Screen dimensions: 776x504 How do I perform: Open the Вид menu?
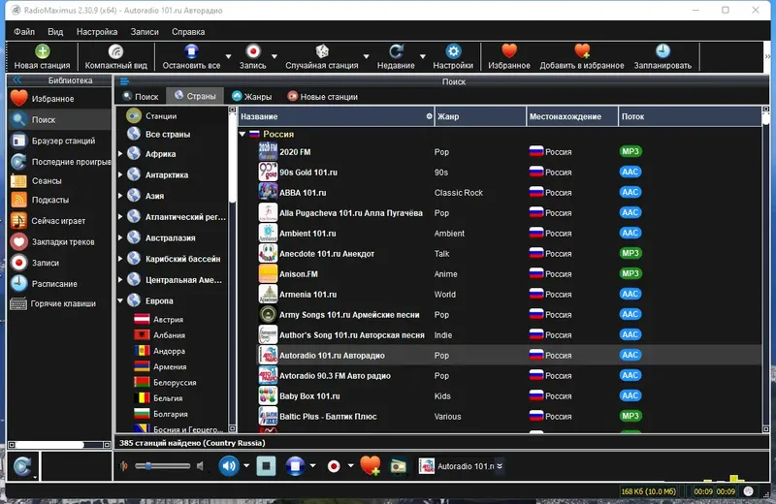point(55,32)
